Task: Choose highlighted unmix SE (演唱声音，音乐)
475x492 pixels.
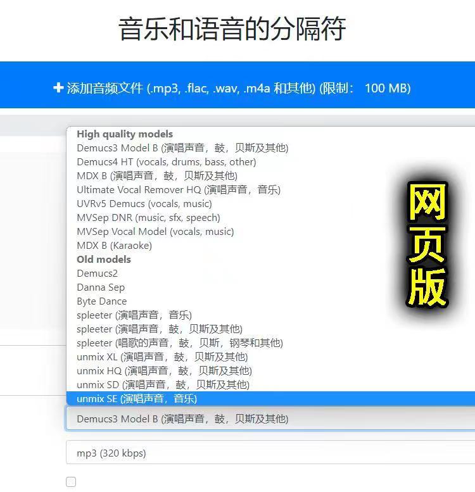Action: point(271,398)
